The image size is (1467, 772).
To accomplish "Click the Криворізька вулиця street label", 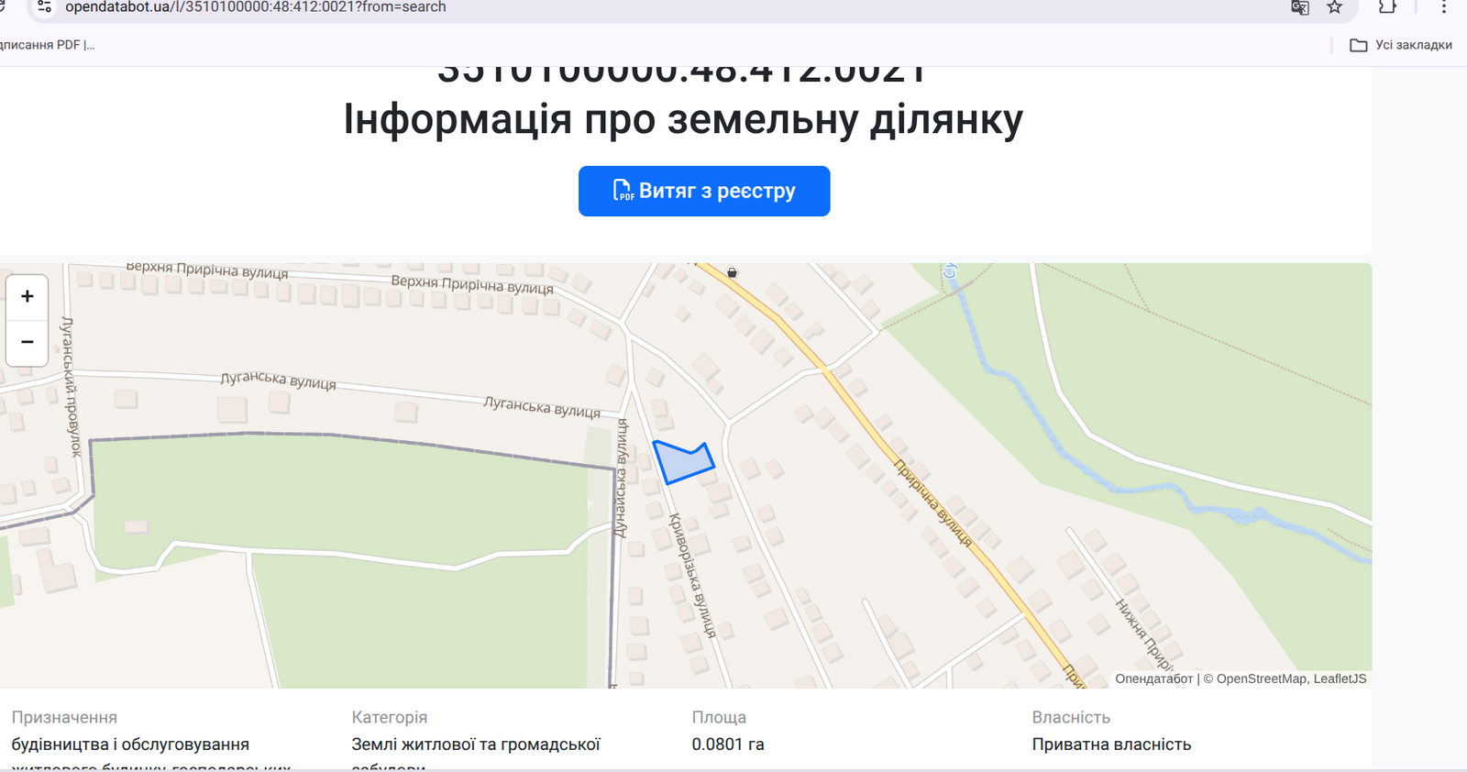I will [691, 575].
